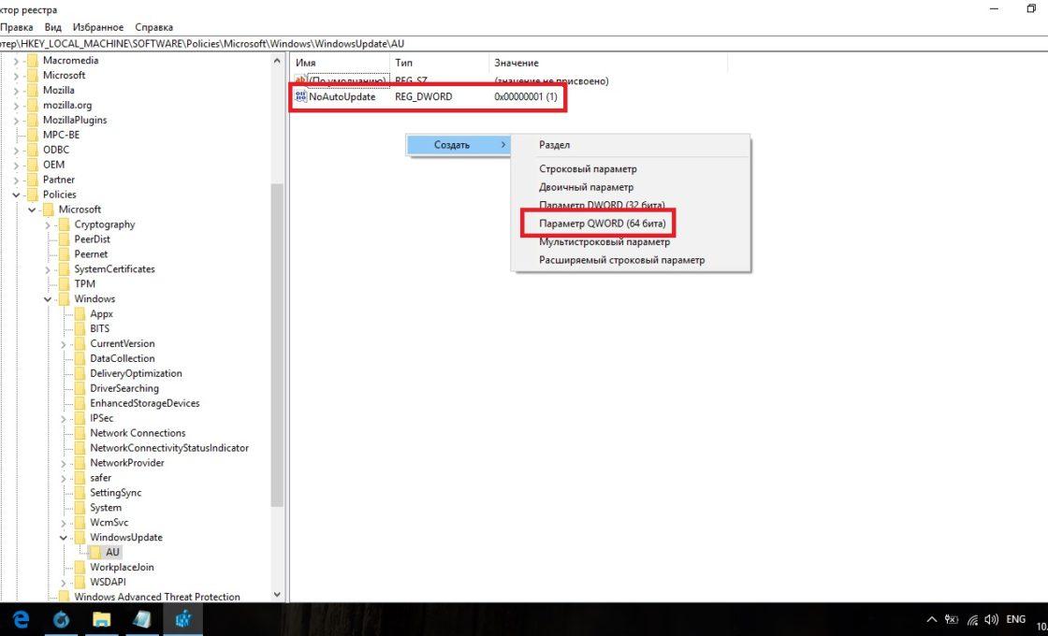Select the NetworkConnectivityStatusIndicator key
This screenshot has height=636, width=1048.
[169, 448]
